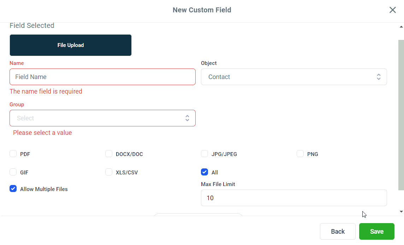Viewport: 404px width, 245px height.
Task: Check the XLS/CSV file type box
Action: [109, 172]
